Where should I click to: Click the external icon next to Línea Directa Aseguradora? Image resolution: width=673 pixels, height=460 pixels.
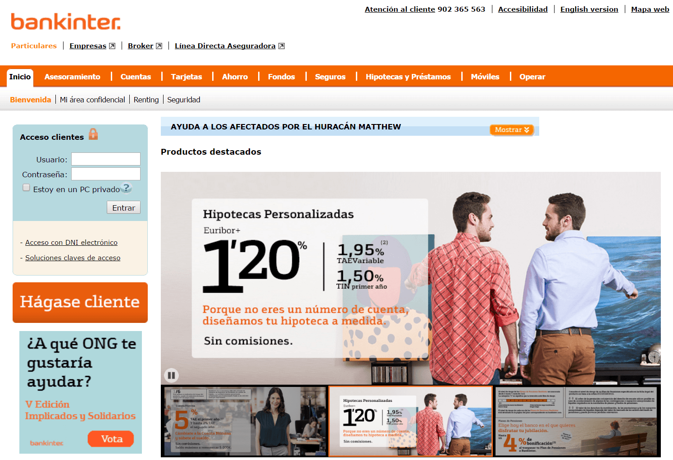(282, 46)
